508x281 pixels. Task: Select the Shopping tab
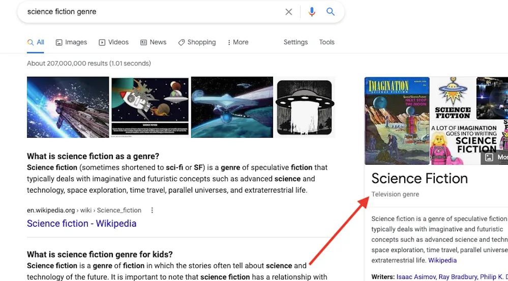(197, 42)
